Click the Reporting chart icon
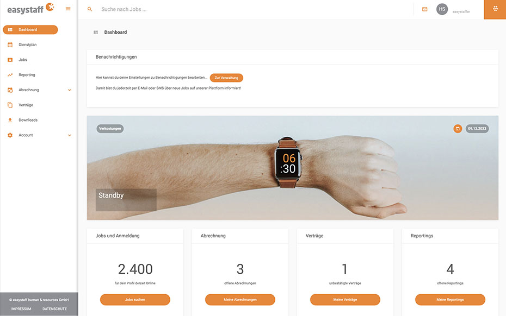 pos(10,75)
